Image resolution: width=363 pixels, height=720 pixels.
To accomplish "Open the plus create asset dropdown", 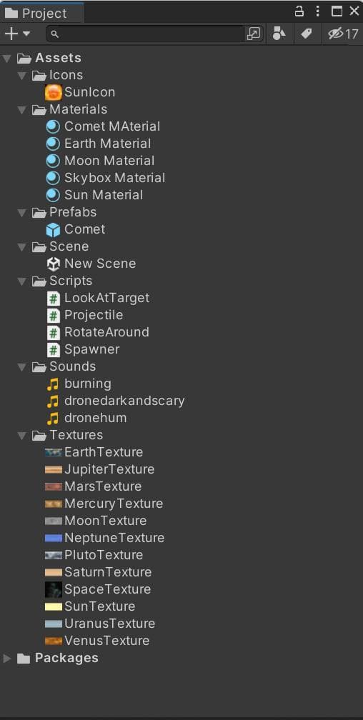I will click(17, 34).
